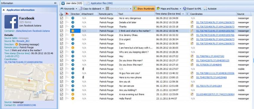Click flag icon in the 'Sorry' row
The width and height of the screenshot is (254, 109).
coord(67,44)
